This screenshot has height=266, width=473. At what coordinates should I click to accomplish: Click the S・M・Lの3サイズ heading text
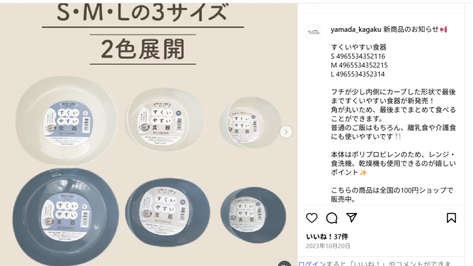pos(142,12)
